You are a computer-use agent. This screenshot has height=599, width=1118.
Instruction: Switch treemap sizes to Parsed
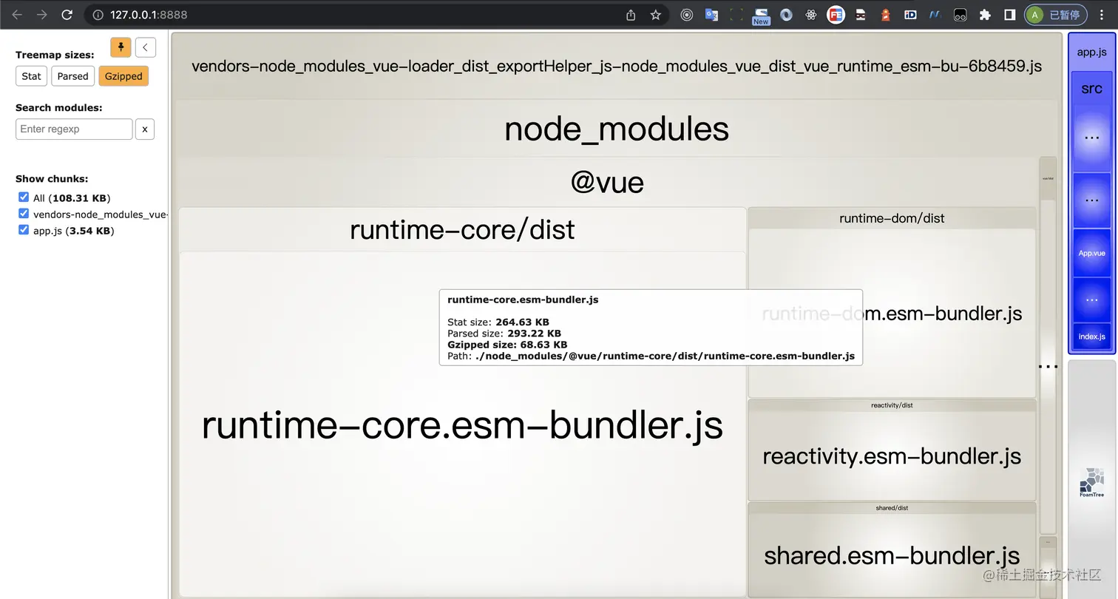coord(73,76)
